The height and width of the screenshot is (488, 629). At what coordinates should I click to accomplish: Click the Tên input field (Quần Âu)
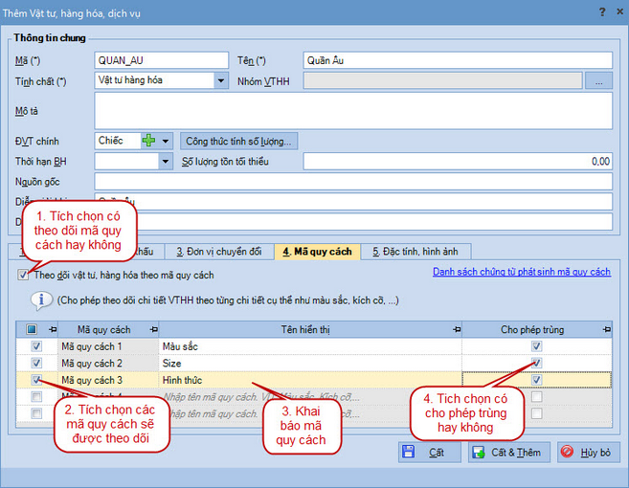[458, 60]
